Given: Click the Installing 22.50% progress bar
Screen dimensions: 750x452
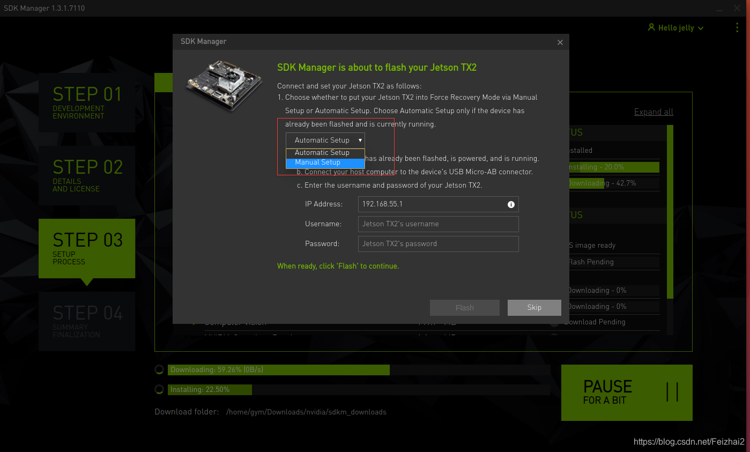Looking at the screenshot, I should [x=359, y=390].
